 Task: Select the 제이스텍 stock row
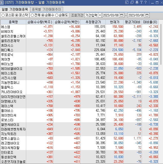coord(80,106)
